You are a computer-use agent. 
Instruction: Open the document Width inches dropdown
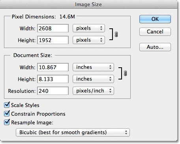point(93,67)
